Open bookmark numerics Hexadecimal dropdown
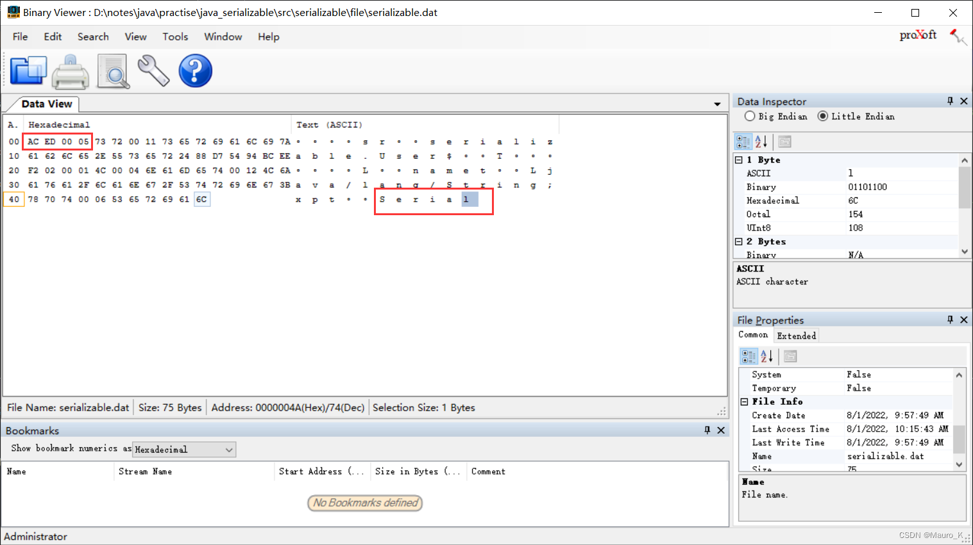 point(184,450)
